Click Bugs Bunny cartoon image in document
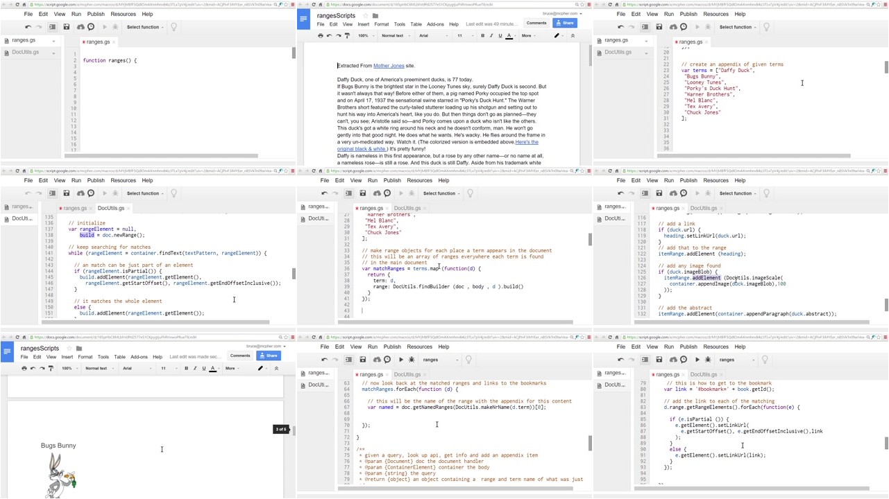 click(60, 475)
